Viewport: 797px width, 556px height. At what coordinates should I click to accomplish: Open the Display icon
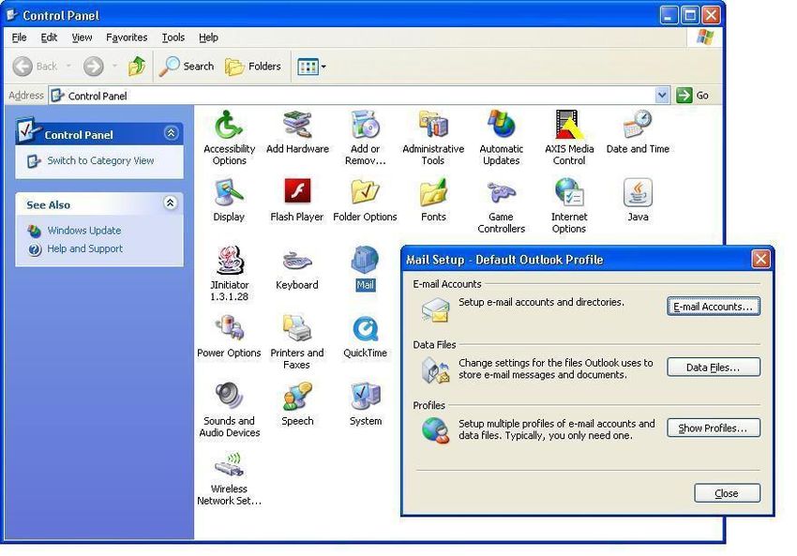pos(229,200)
